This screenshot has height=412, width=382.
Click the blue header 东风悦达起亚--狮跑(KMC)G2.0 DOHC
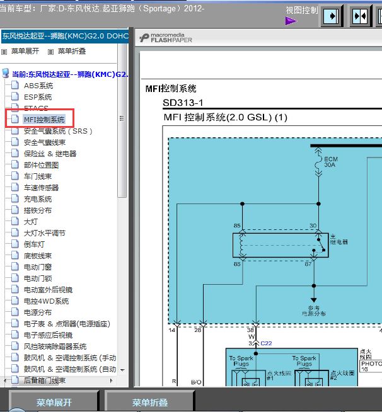pyautogui.click(x=65, y=36)
